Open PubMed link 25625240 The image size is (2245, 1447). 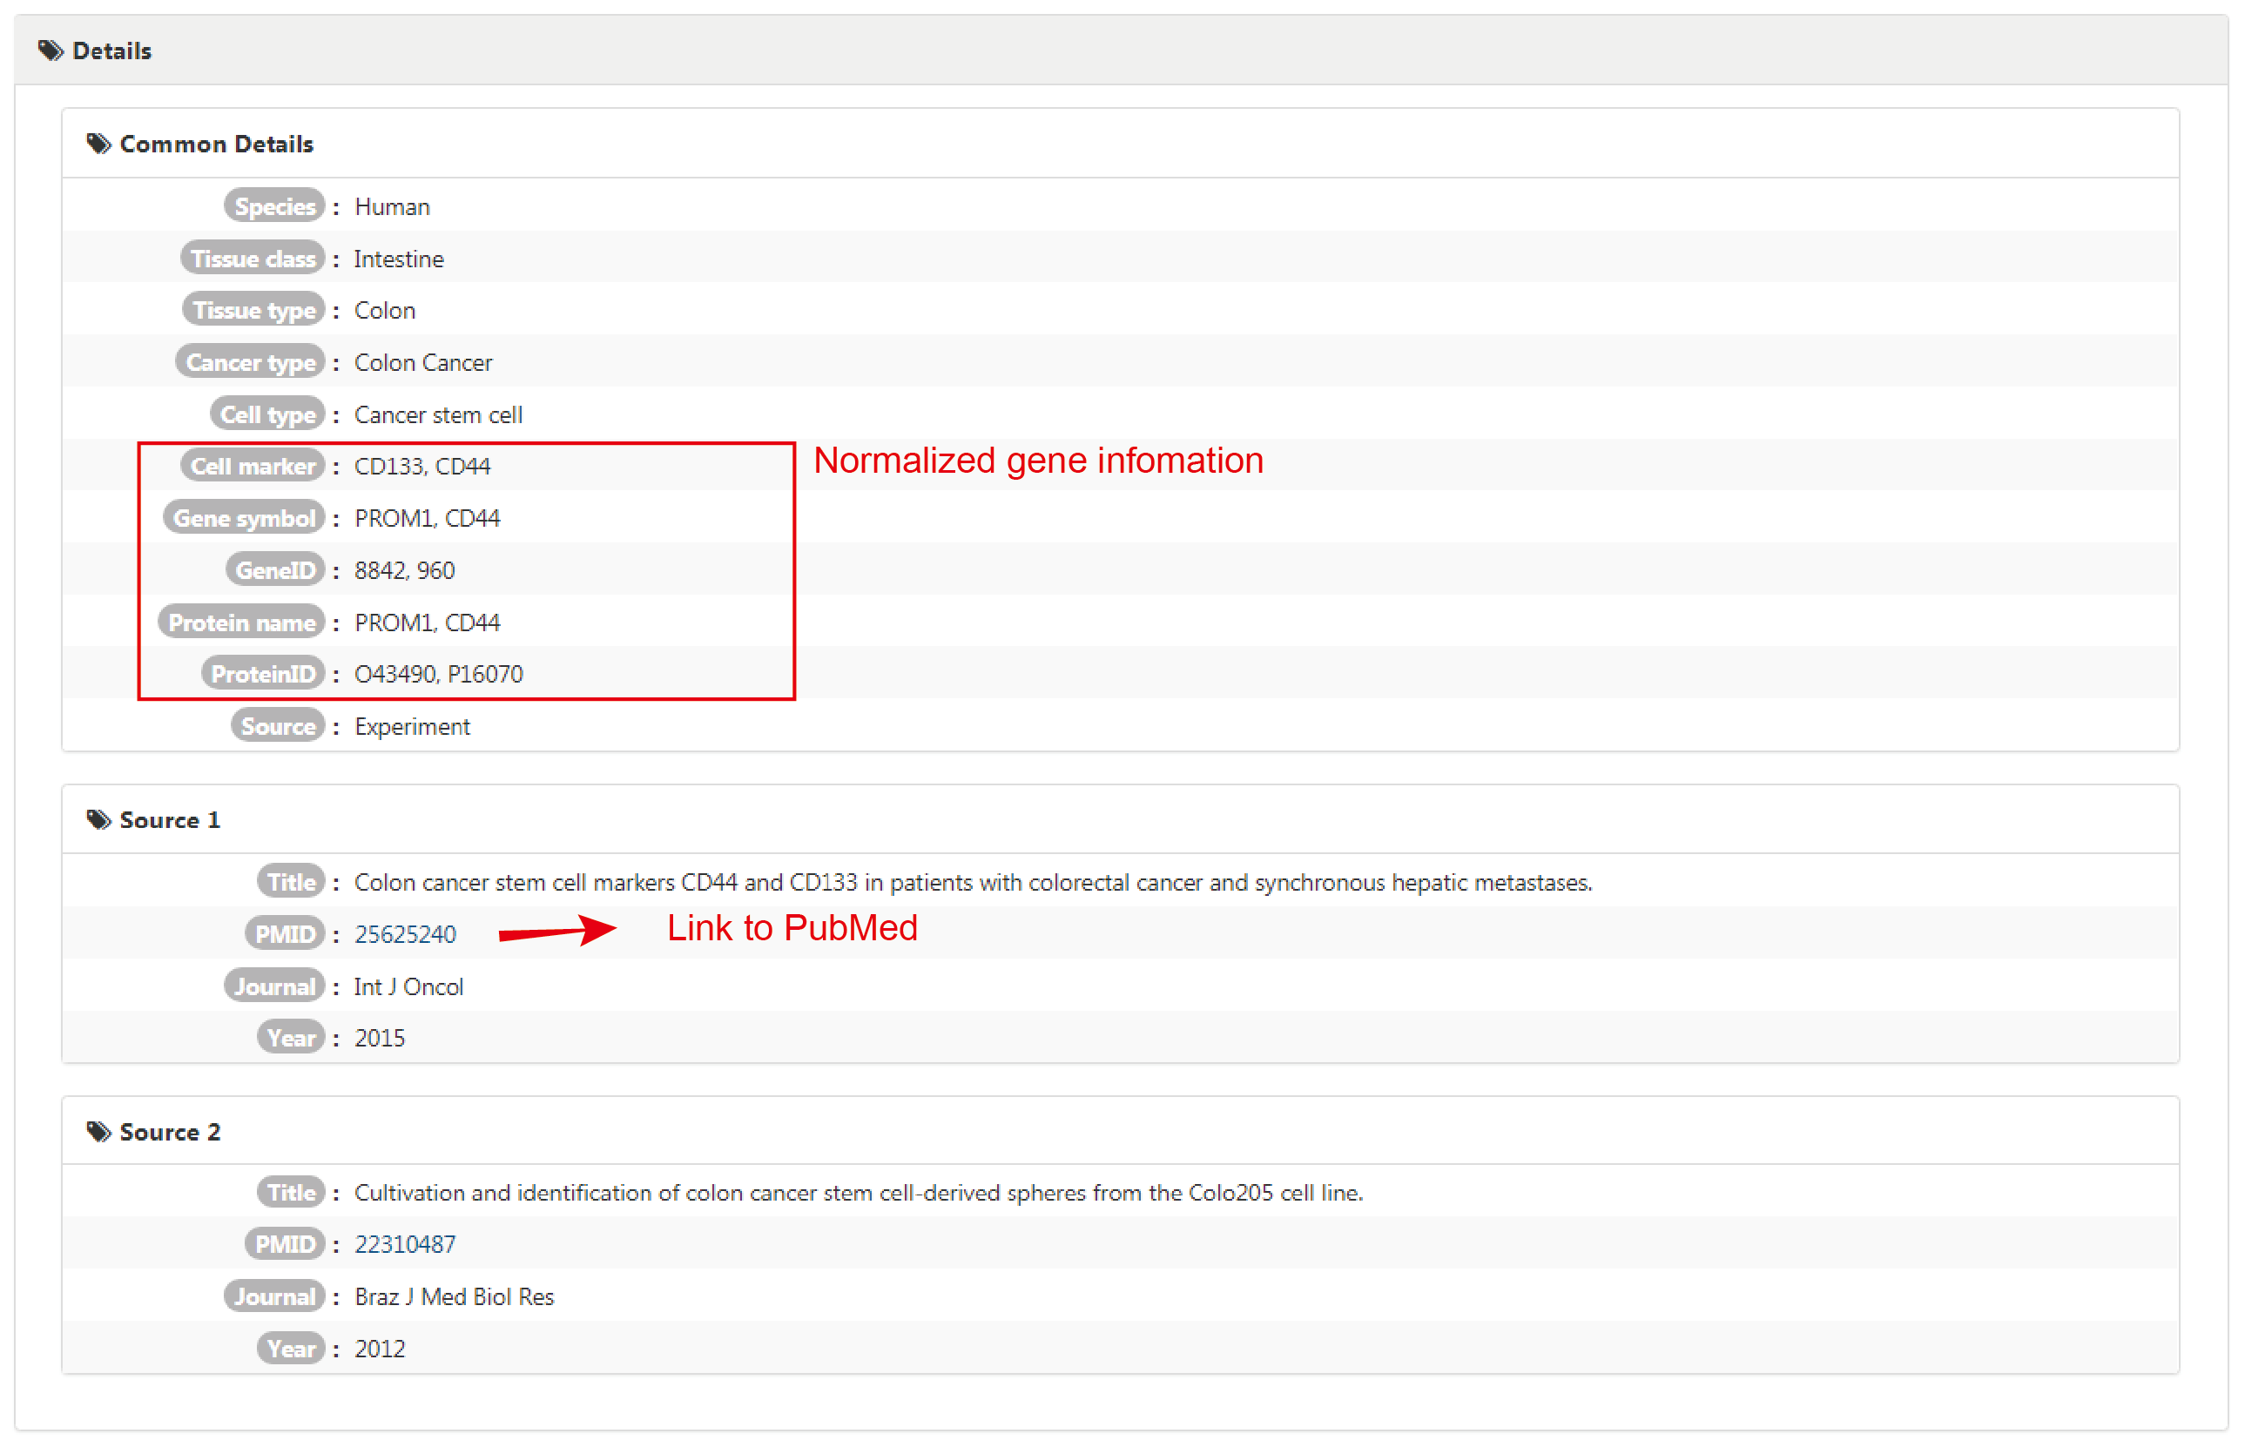point(405,935)
